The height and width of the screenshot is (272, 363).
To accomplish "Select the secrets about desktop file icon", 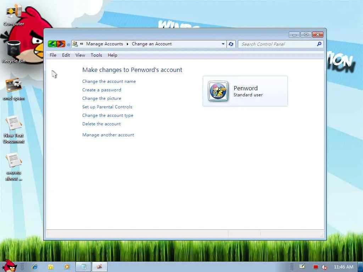I will point(14,167).
